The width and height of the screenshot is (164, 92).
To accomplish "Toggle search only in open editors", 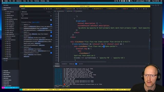I will (x=51, y=16).
